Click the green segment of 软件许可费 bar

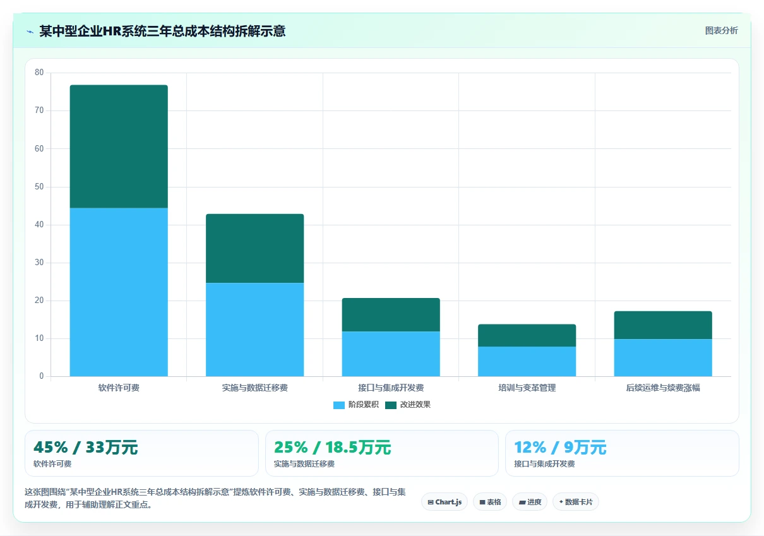click(x=119, y=146)
